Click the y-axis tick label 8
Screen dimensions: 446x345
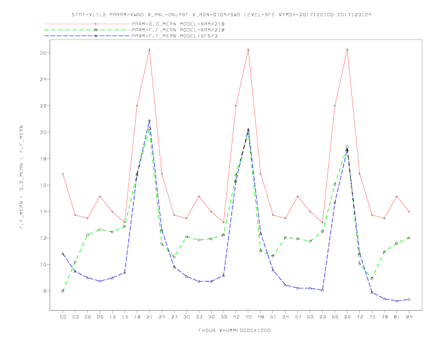tap(45, 291)
